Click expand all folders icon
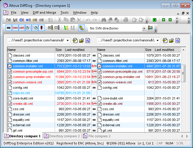The width and height of the screenshot is (193, 148). coord(50,28)
